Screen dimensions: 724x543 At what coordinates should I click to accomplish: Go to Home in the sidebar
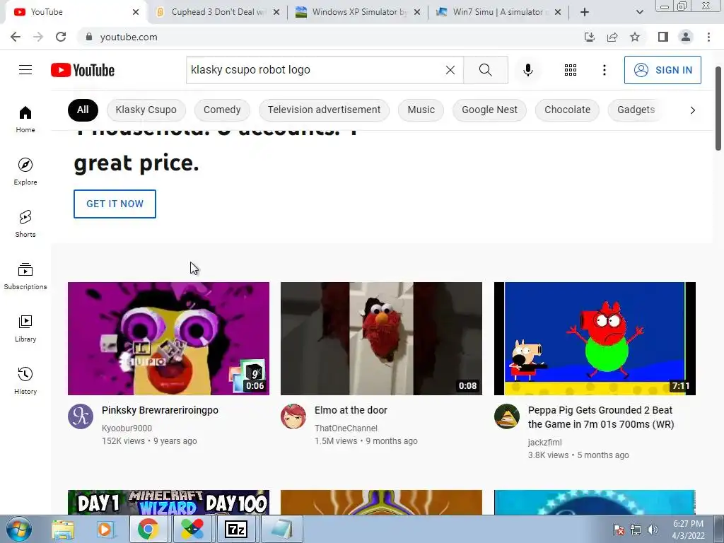coord(25,119)
